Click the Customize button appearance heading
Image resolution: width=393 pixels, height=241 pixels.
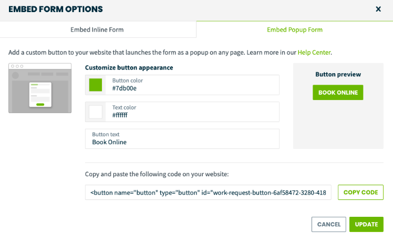[x=129, y=67]
